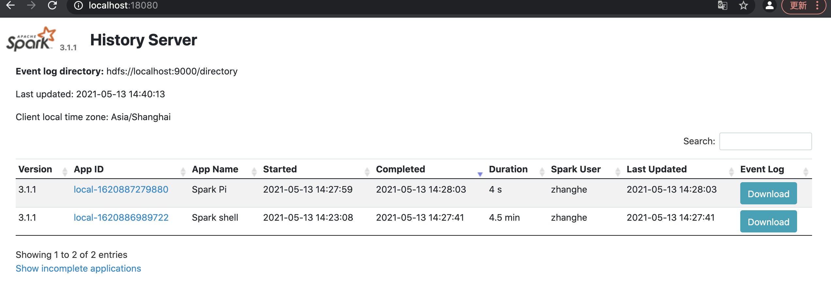Download the Spark Pi event log

[768, 194]
